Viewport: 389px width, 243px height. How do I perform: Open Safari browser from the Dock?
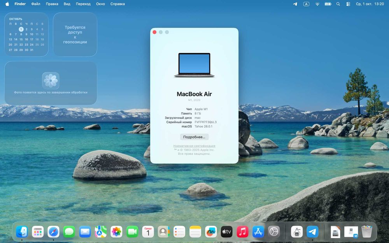53,232
